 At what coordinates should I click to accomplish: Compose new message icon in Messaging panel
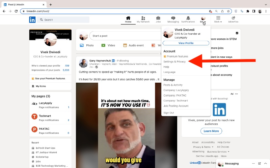click(260, 164)
